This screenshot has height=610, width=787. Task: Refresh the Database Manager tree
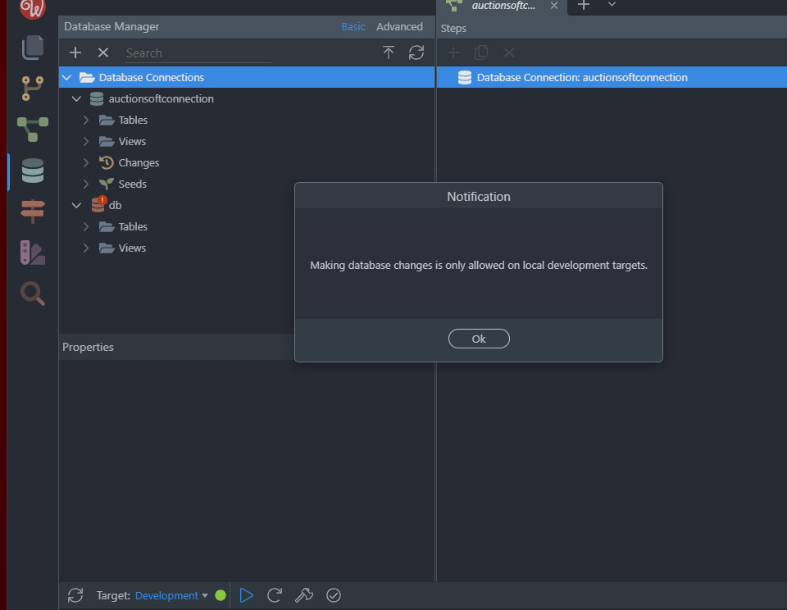tap(416, 52)
